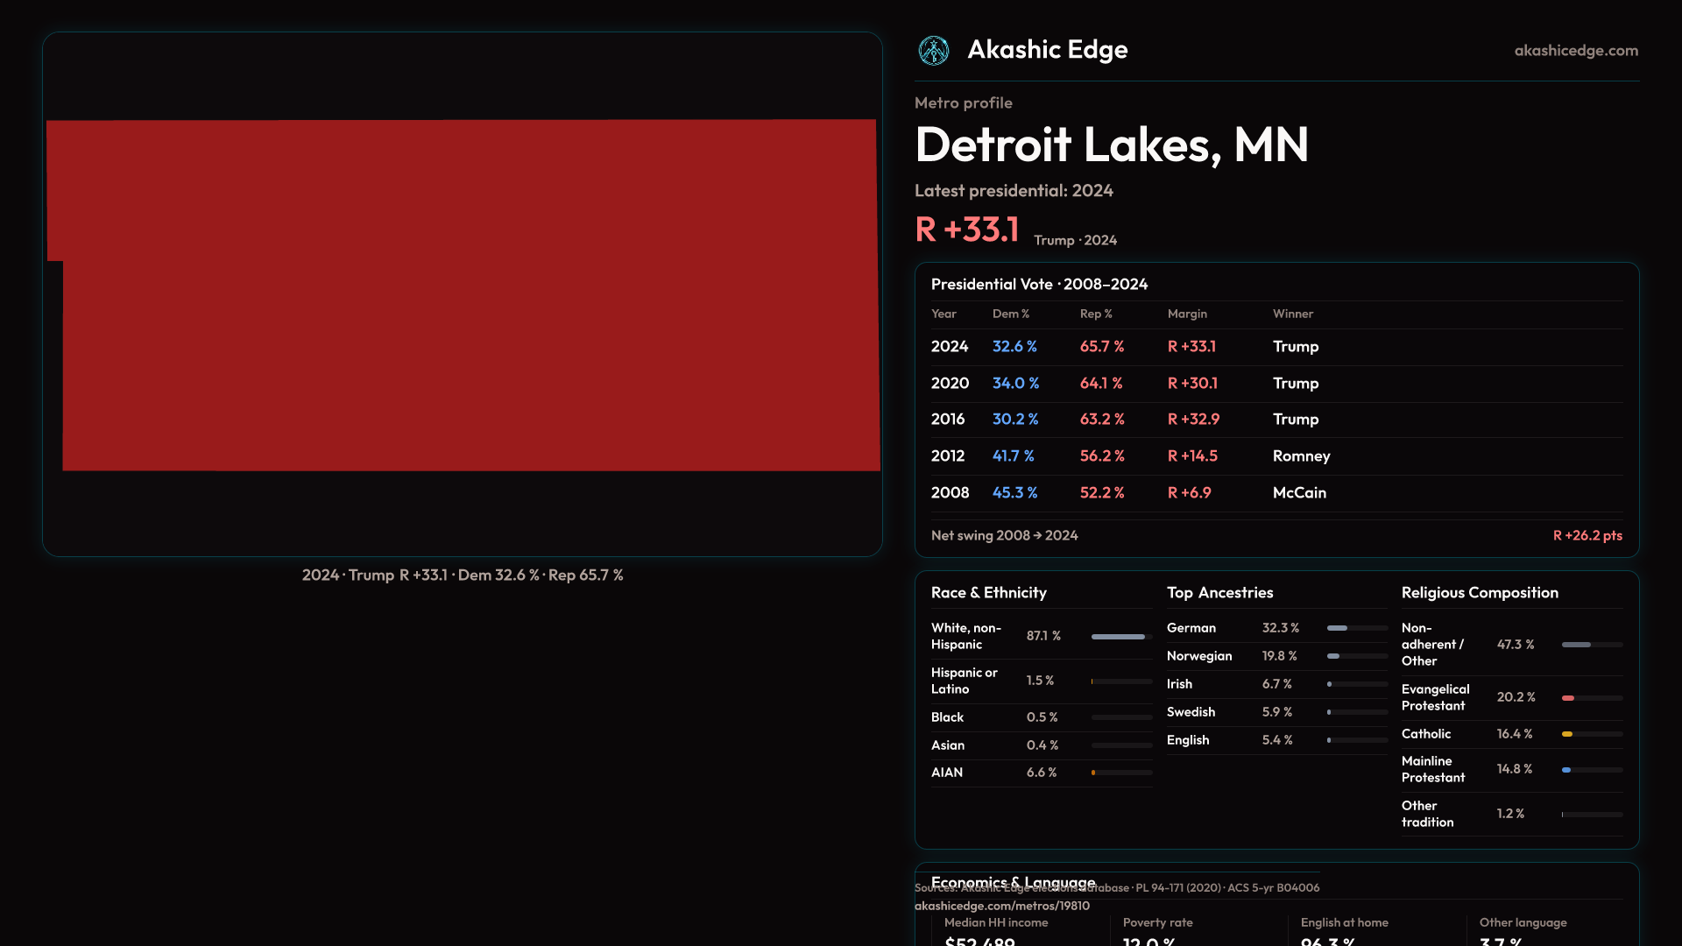Click the R +33.1 headline margin
Viewport: 1682px width, 946px height.
click(967, 229)
